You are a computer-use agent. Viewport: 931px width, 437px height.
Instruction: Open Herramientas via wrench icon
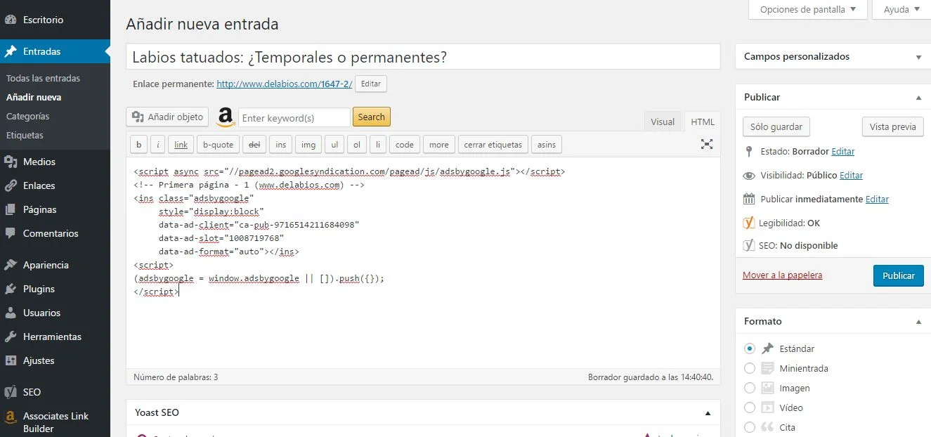(x=11, y=337)
